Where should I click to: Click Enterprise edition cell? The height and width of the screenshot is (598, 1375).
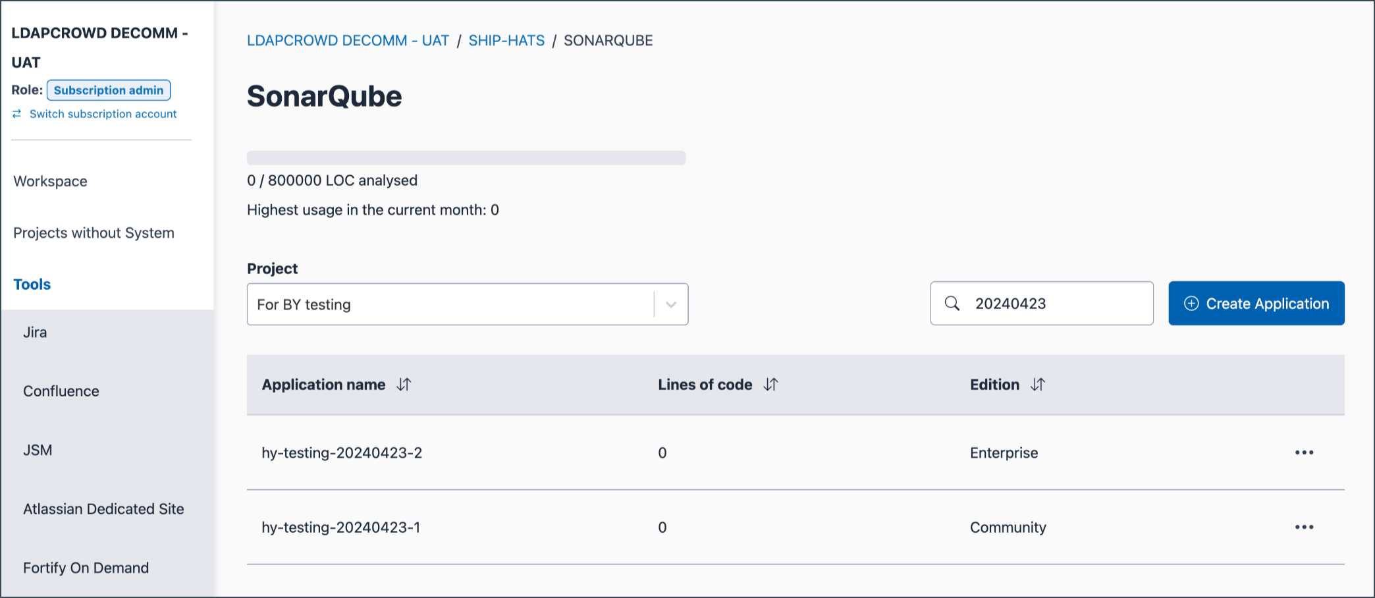click(1004, 452)
